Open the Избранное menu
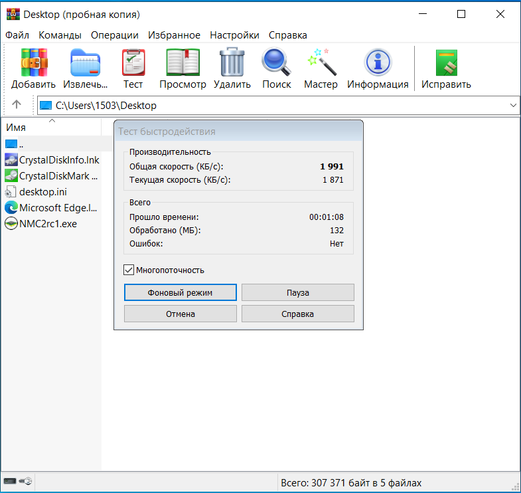 coord(174,35)
